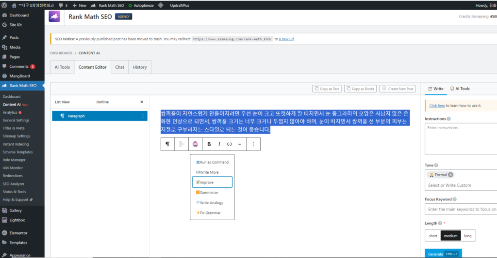Click the Content AI toolbar icon
Image resolution: width=497 pixels, height=258 pixels.
coord(195,144)
